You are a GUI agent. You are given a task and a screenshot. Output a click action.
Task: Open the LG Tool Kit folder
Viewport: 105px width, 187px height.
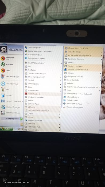pyautogui.click(x=42, y=107)
